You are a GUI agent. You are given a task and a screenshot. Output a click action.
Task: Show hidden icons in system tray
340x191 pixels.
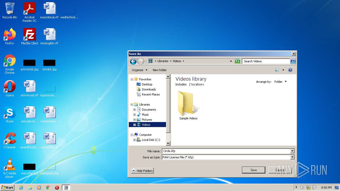point(296,188)
